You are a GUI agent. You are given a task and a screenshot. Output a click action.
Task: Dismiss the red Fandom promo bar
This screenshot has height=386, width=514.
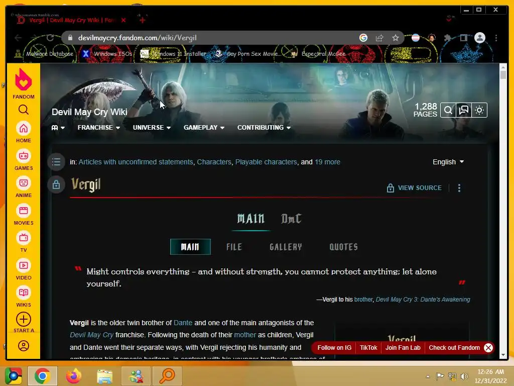488,348
